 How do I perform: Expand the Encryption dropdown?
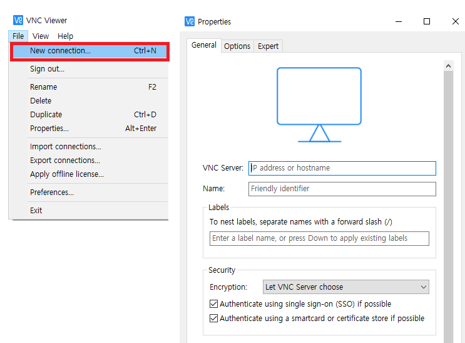346,287
